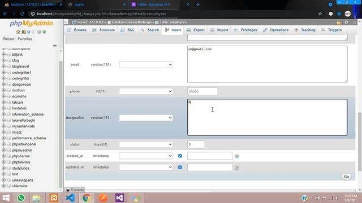Viewport: 362px width, 203px height.
Task: Click in the designation textarea
Action: 268,117
